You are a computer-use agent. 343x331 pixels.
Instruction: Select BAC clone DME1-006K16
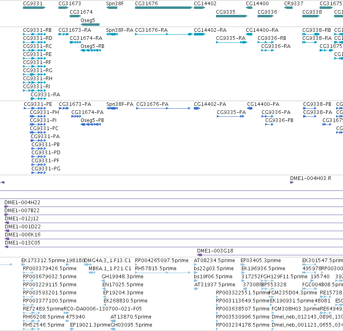click(x=174, y=239)
